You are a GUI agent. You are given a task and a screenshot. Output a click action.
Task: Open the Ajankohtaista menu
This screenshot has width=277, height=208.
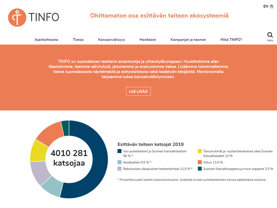click(46, 40)
